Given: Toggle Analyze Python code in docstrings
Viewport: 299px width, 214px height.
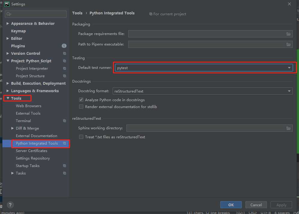Looking at the screenshot, I should (81, 100).
